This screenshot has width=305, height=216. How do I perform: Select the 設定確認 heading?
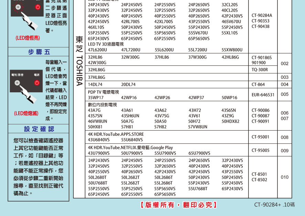39,129
